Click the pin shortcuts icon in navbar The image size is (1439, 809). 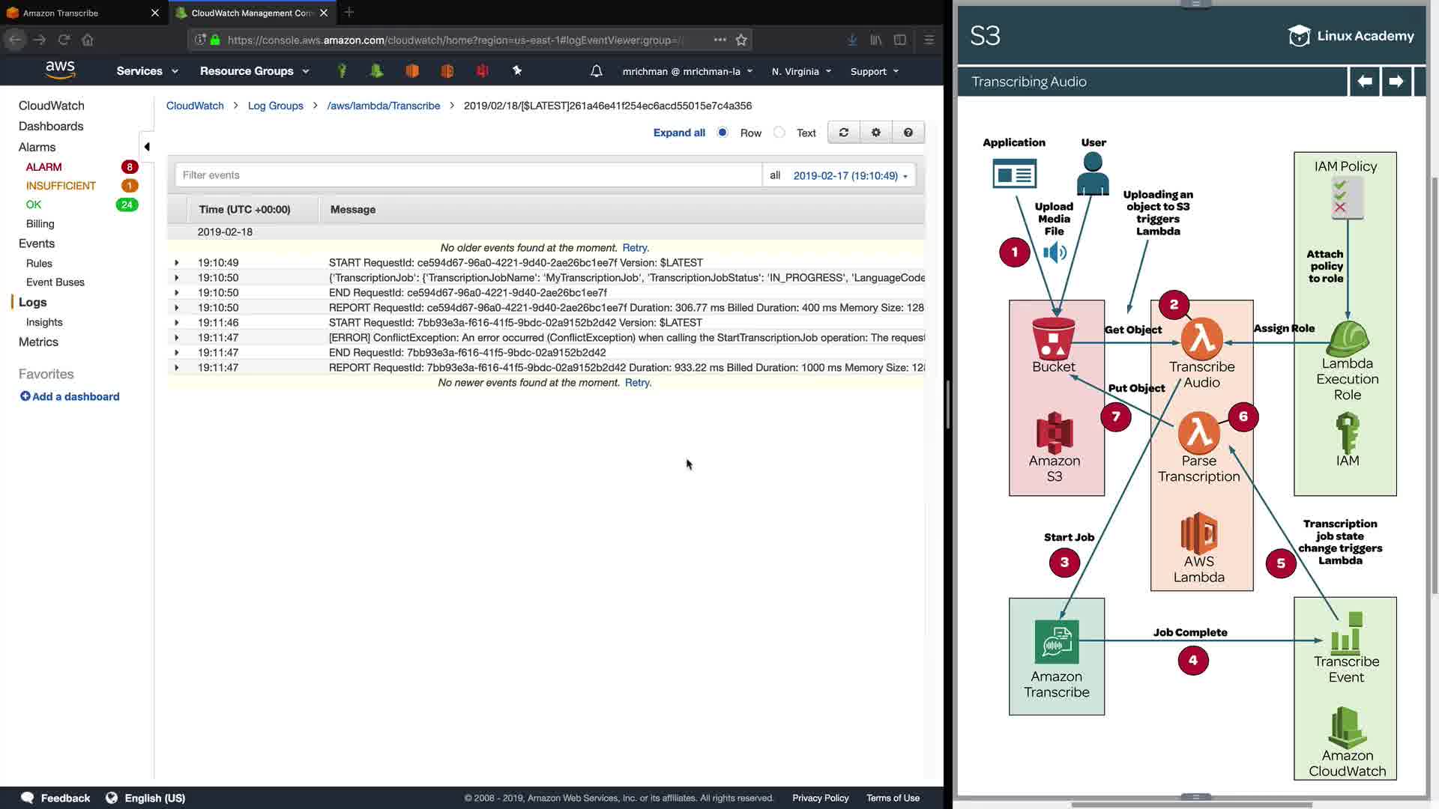[516, 70]
